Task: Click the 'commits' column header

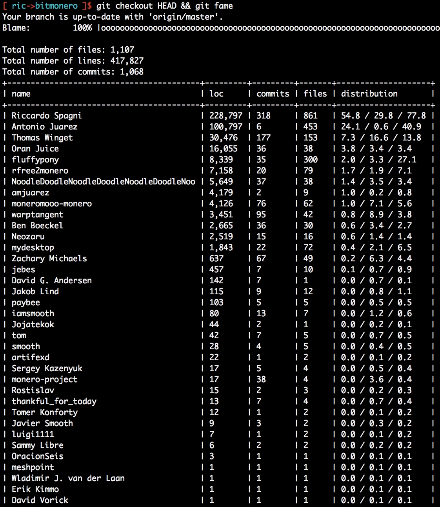Action: pyautogui.click(x=273, y=94)
